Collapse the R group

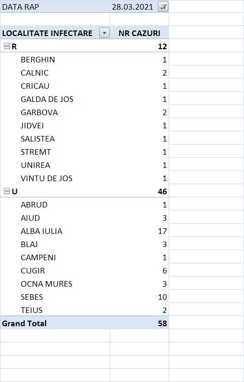[x=7, y=46]
